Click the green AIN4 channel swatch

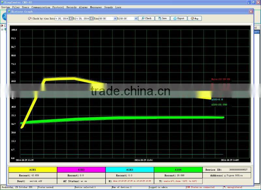pos(178,170)
